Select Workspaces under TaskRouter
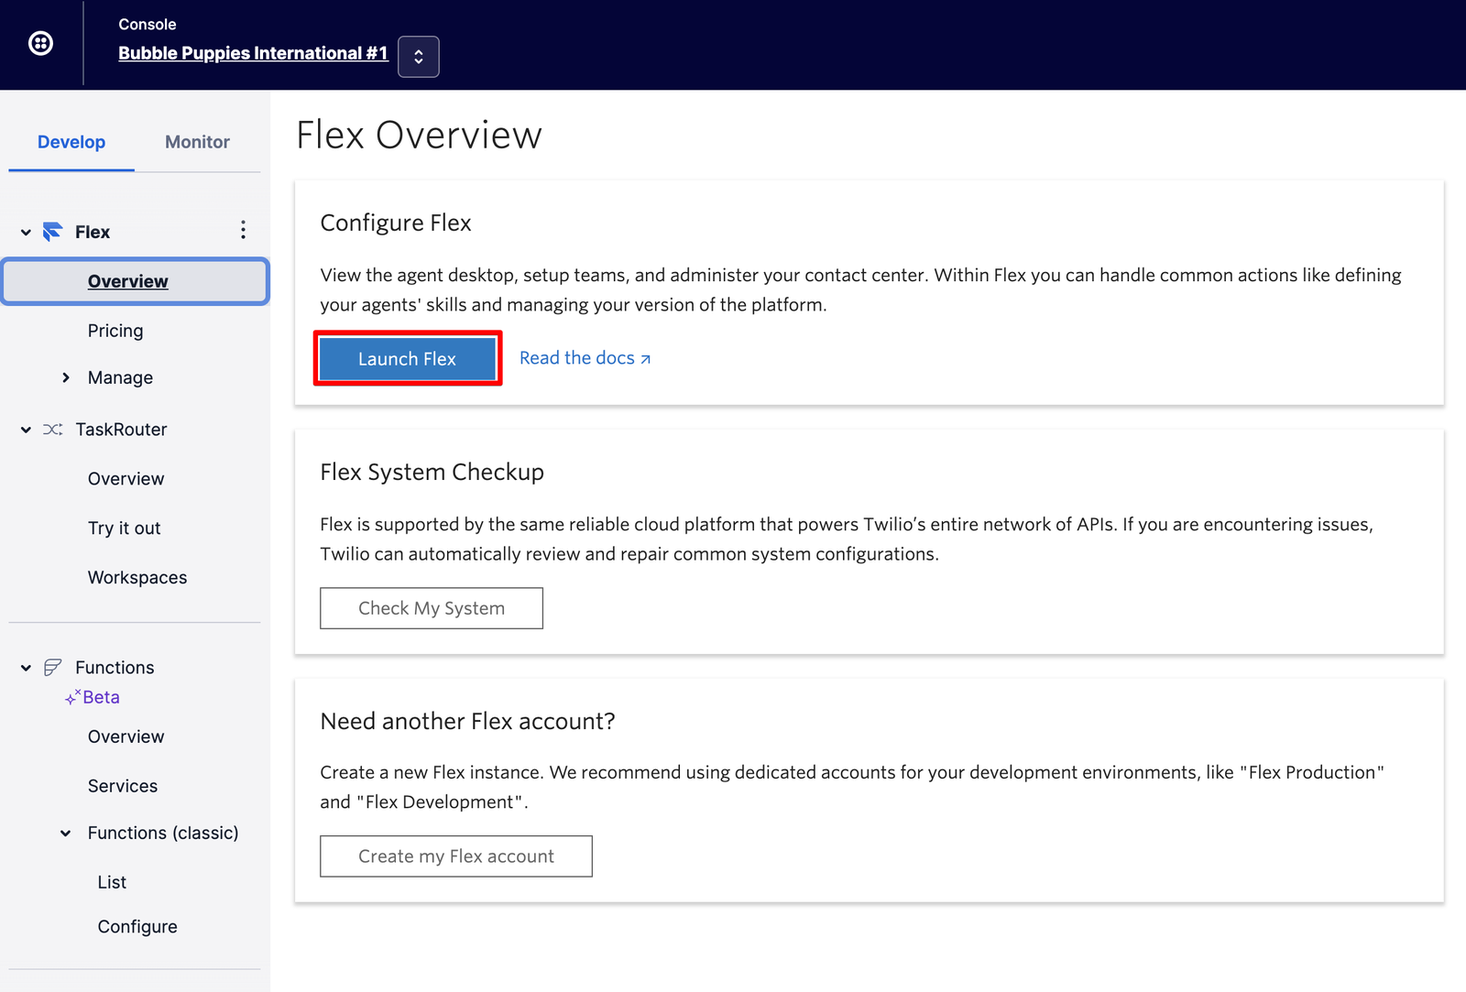 click(x=137, y=577)
